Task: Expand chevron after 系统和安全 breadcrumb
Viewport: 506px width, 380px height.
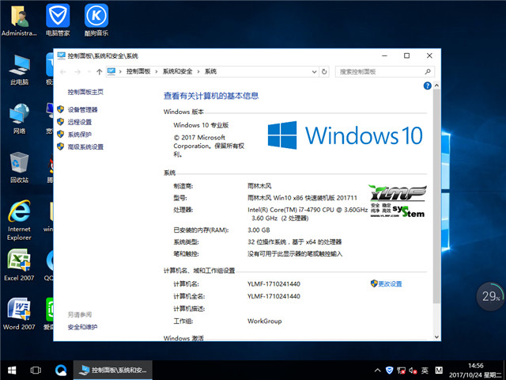Action: (198, 72)
